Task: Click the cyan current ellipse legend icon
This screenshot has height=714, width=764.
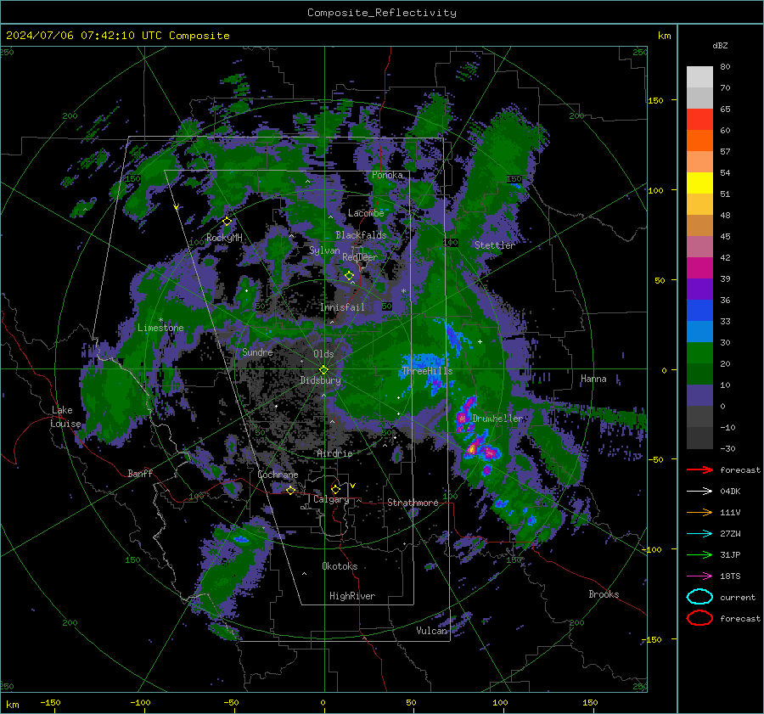Action: pos(699,597)
